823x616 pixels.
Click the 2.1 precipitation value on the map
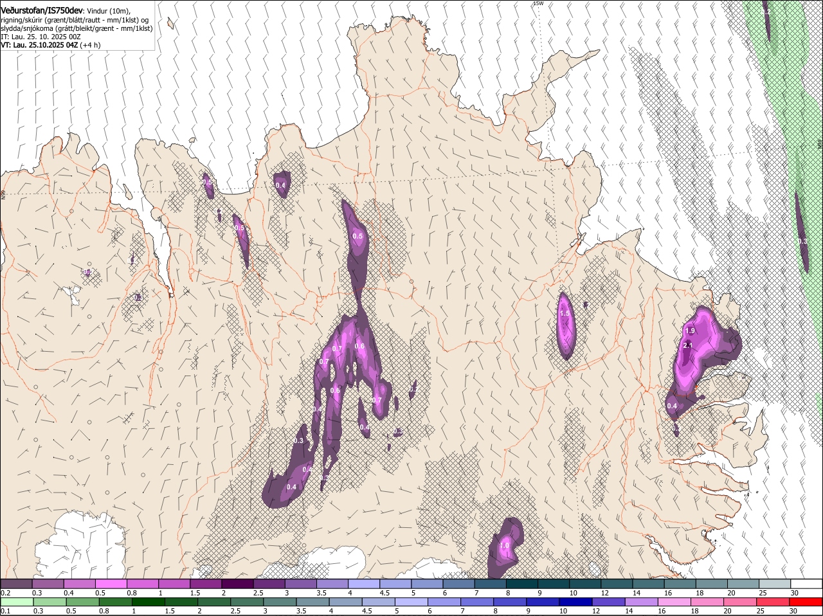coord(688,345)
